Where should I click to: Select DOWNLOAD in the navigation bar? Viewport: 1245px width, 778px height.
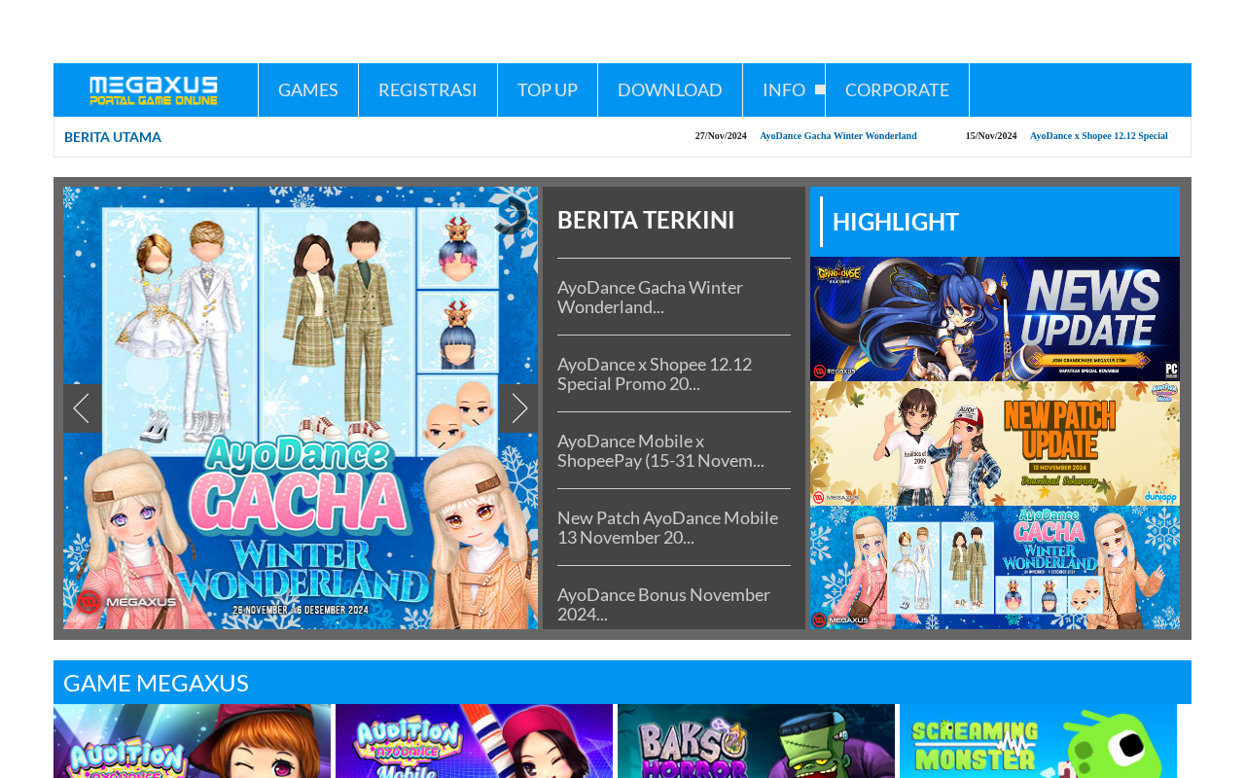click(670, 89)
